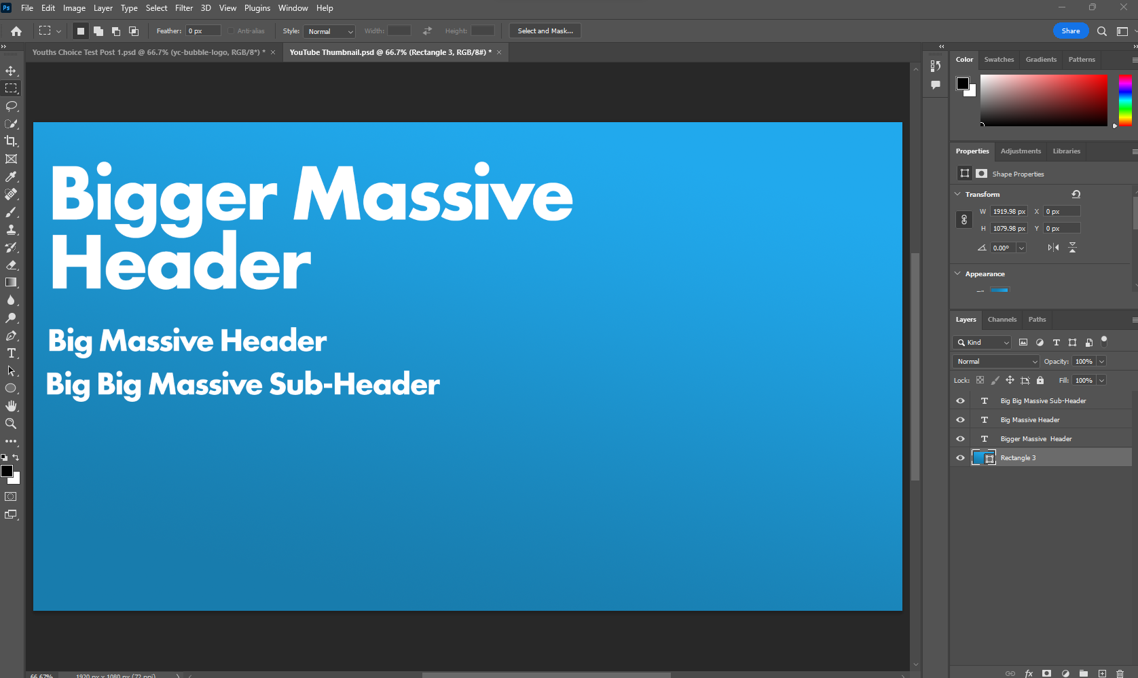The image size is (1138, 678).
Task: Click the Feather input field
Action: (x=203, y=31)
